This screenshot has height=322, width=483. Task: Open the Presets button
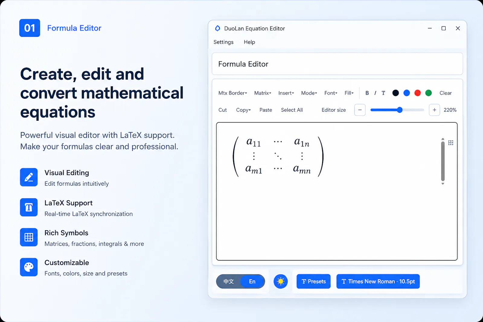[314, 282]
